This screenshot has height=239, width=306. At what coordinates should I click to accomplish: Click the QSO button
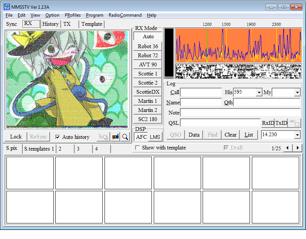(x=176, y=135)
